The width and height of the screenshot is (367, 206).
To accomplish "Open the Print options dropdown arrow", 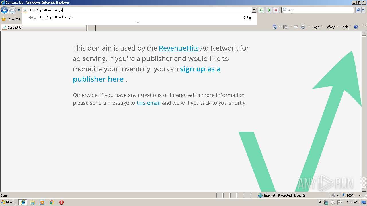I will pos(308,27).
